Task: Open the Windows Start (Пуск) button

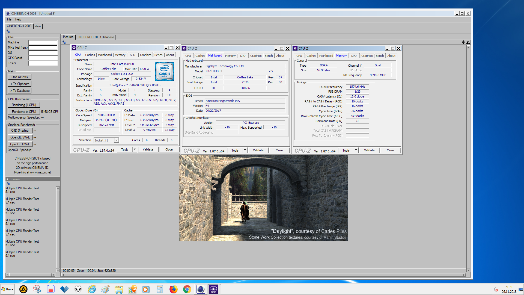Action: pyautogui.click(x=7, y=289)
